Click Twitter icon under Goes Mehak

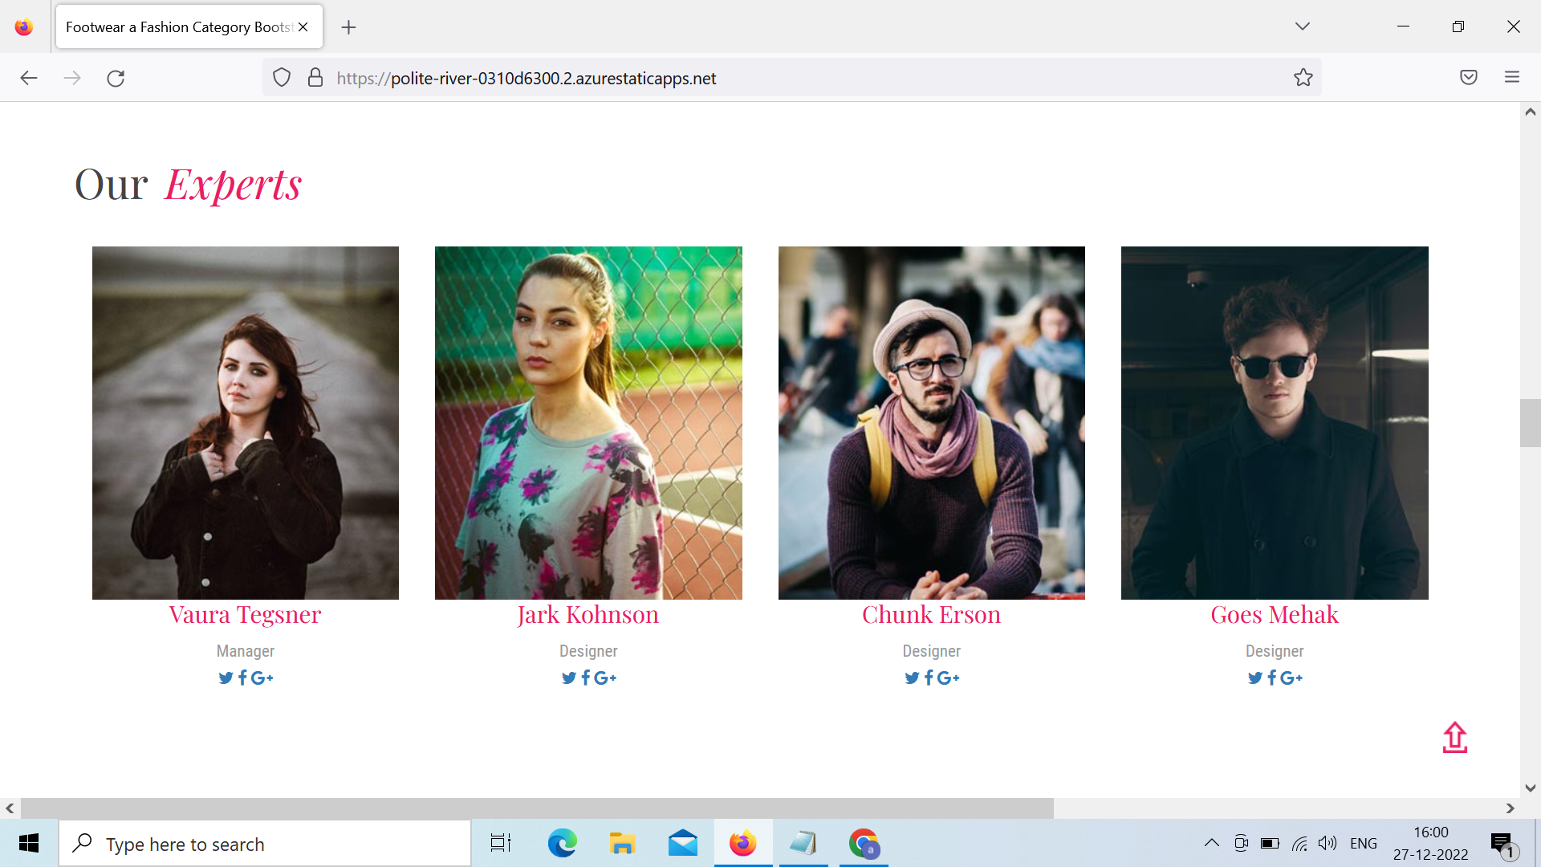(1255, 678)
